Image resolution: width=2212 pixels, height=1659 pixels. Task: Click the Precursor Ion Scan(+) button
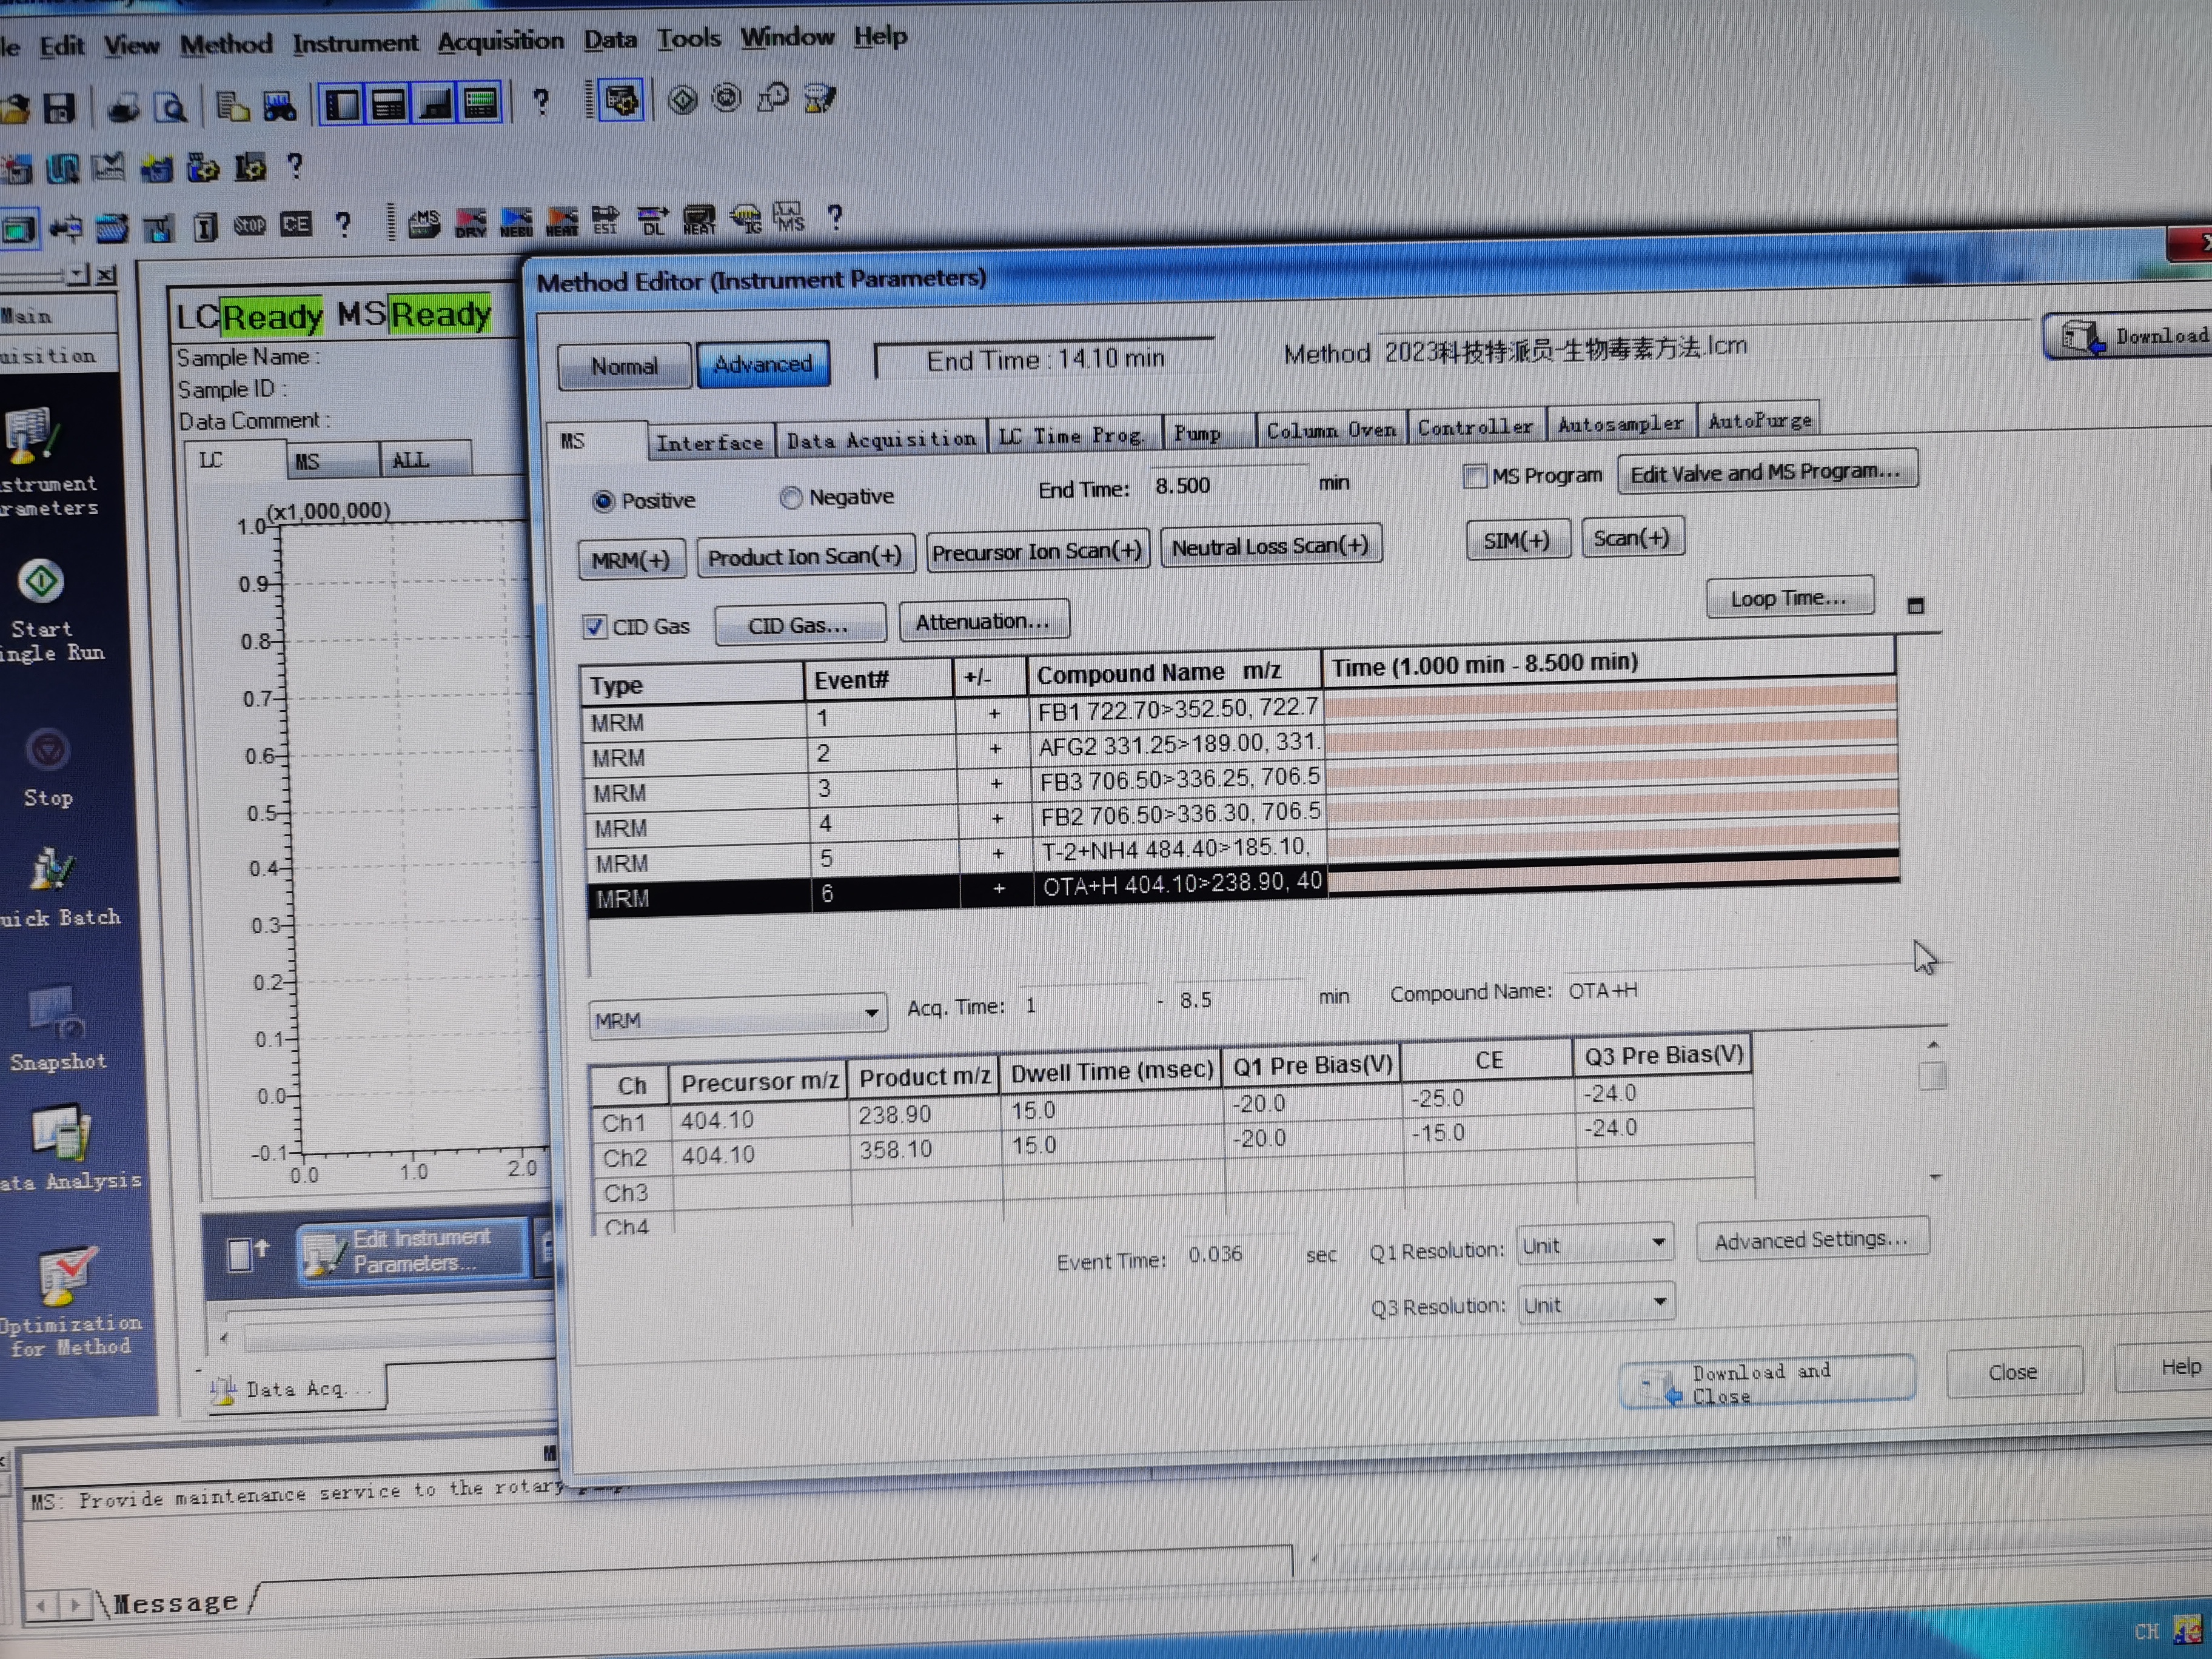(x=1037, y=551)
